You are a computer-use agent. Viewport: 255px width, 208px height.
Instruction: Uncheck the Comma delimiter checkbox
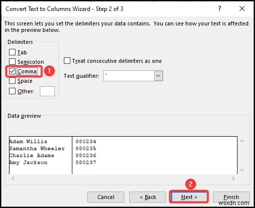(12, 71)
